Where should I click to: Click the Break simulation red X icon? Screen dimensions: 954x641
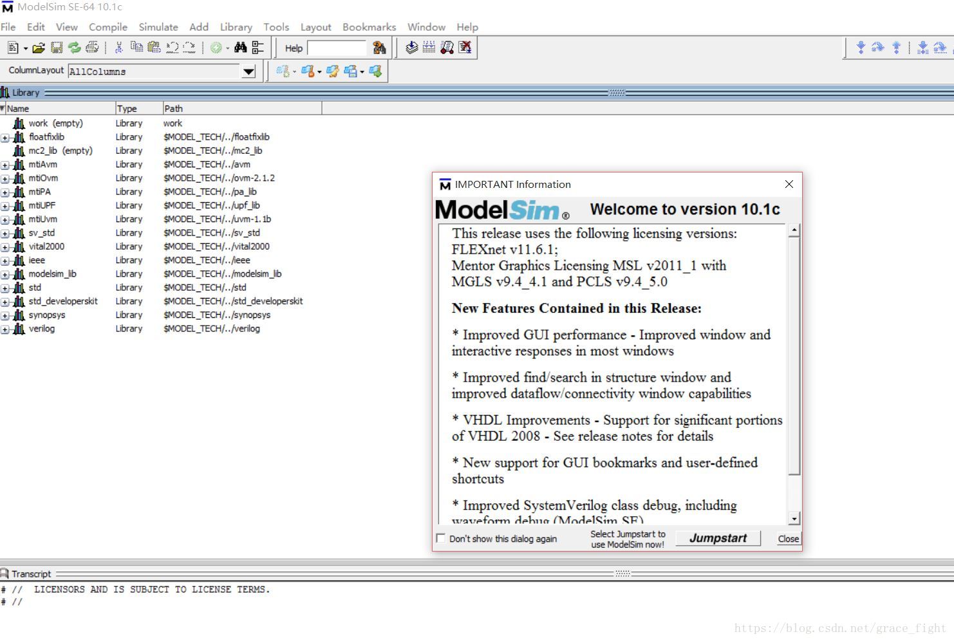tap(465, 48)
